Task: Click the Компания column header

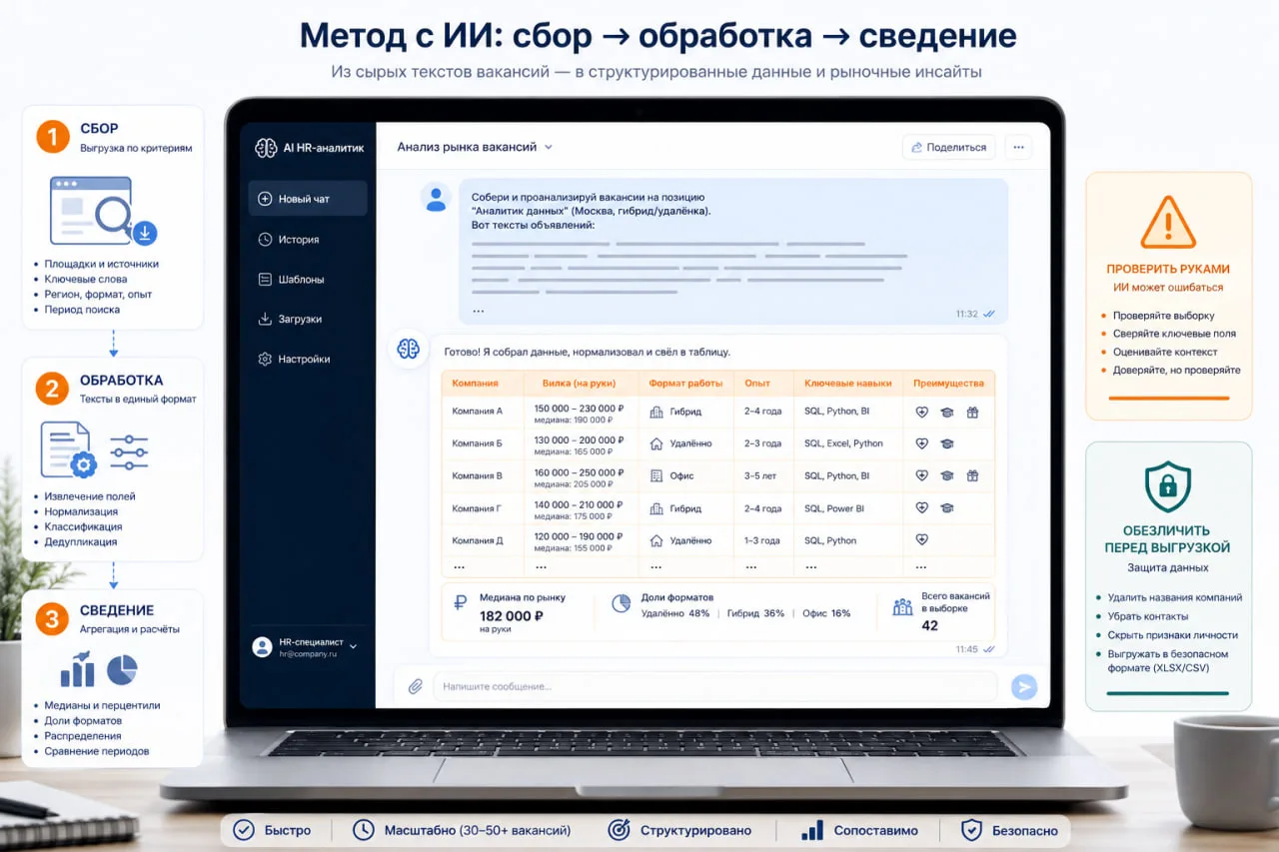Action: [475, 383]
